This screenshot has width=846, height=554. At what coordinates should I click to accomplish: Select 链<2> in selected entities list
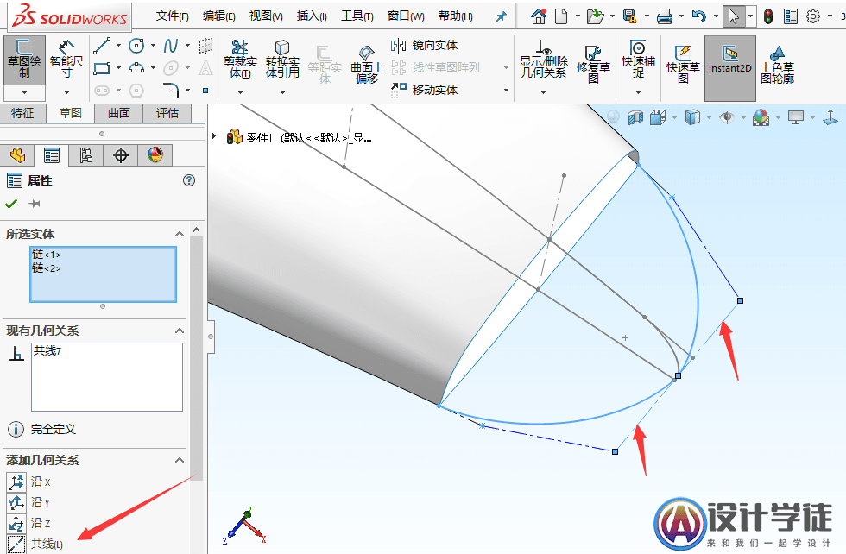(x=47, y=268)
